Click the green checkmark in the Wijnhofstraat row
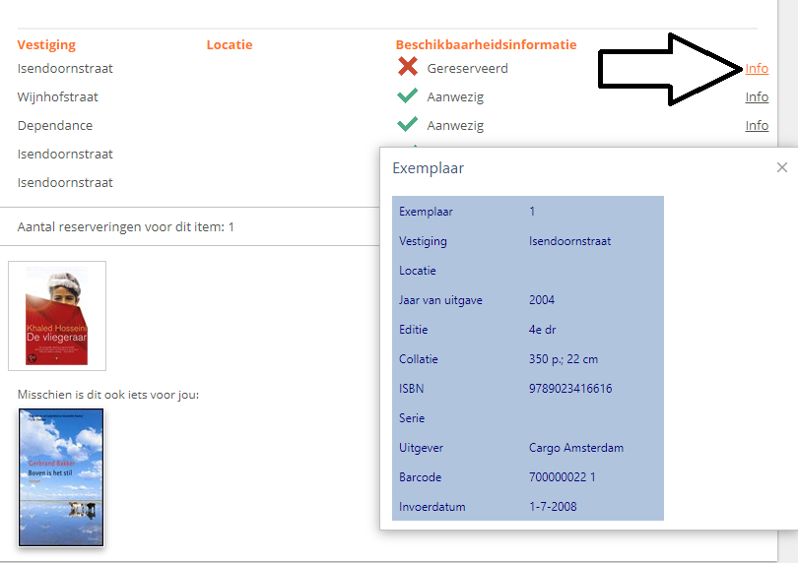This screenshot has height=563, width=798. click(407, 96)
